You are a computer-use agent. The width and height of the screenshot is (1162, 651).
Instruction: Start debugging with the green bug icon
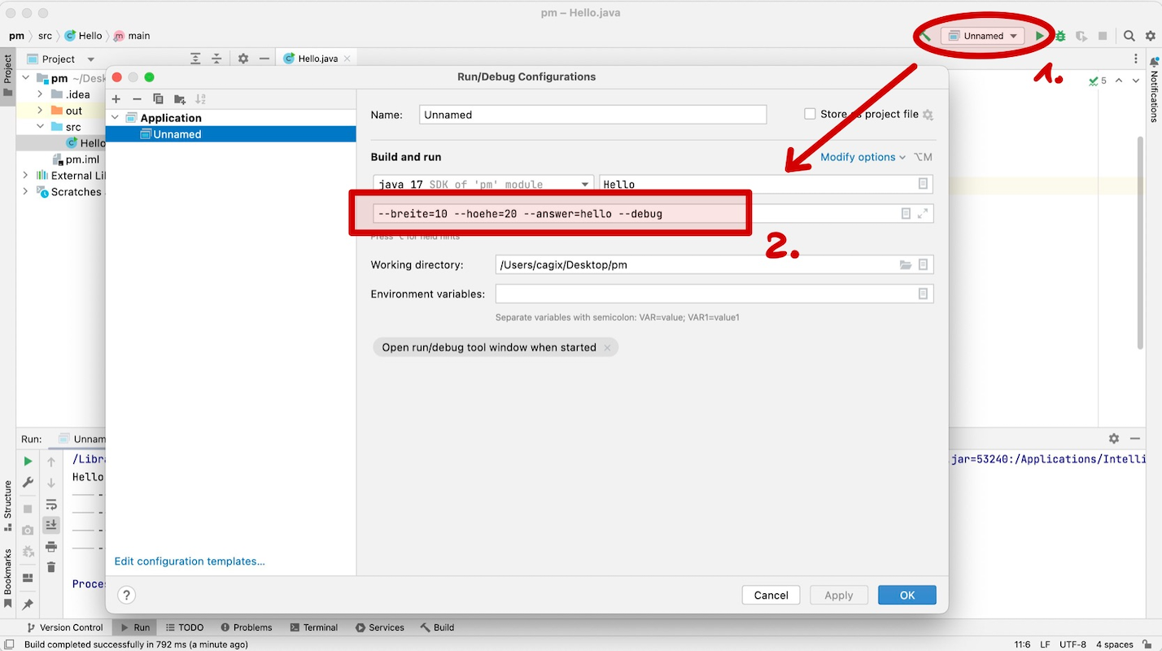[x=1059, y=35]
